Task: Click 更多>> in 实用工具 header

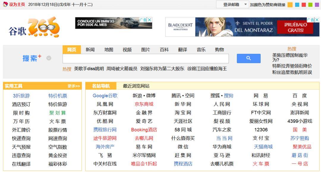Action: tap(74, 86)
